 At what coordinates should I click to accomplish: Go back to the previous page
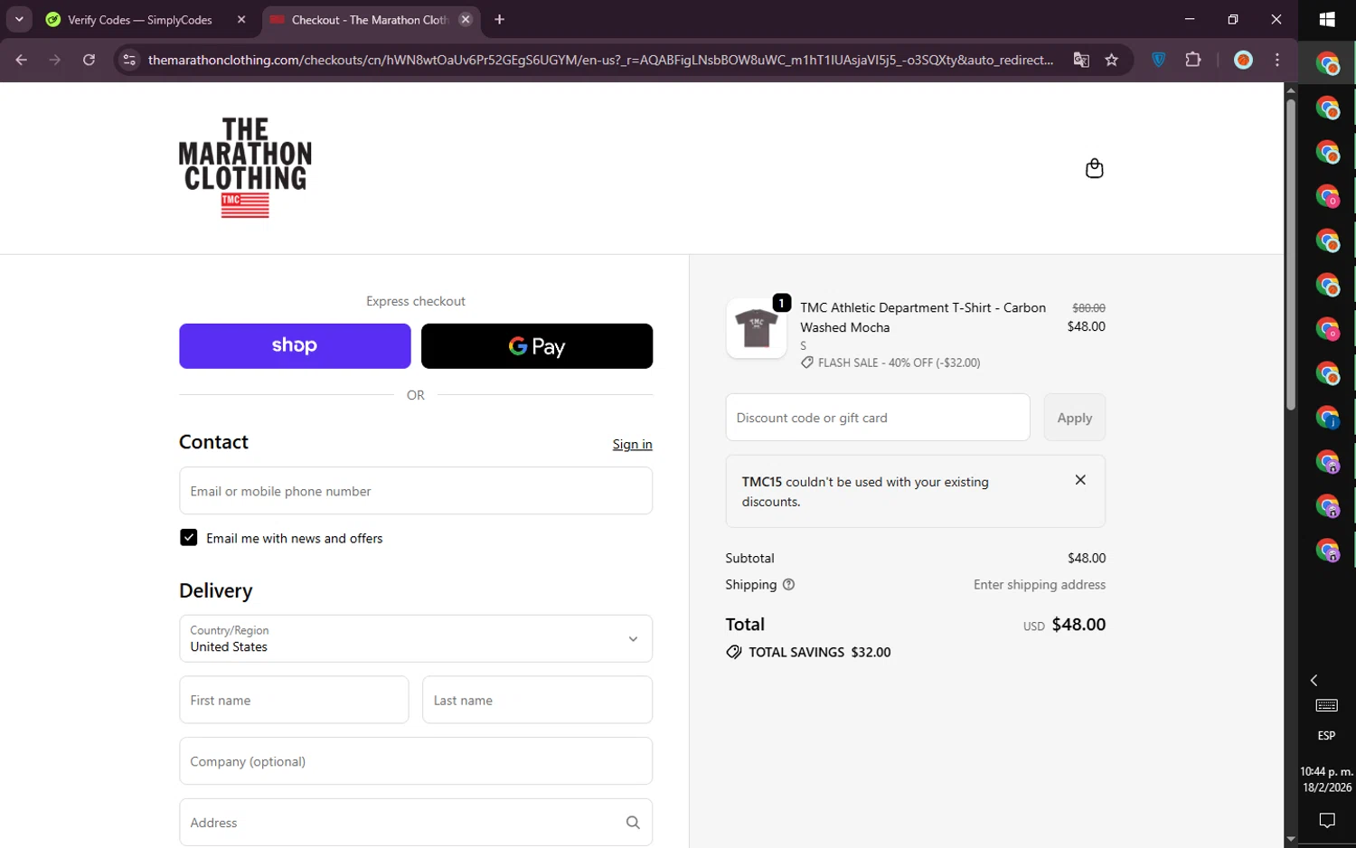[x=22, y=60]
